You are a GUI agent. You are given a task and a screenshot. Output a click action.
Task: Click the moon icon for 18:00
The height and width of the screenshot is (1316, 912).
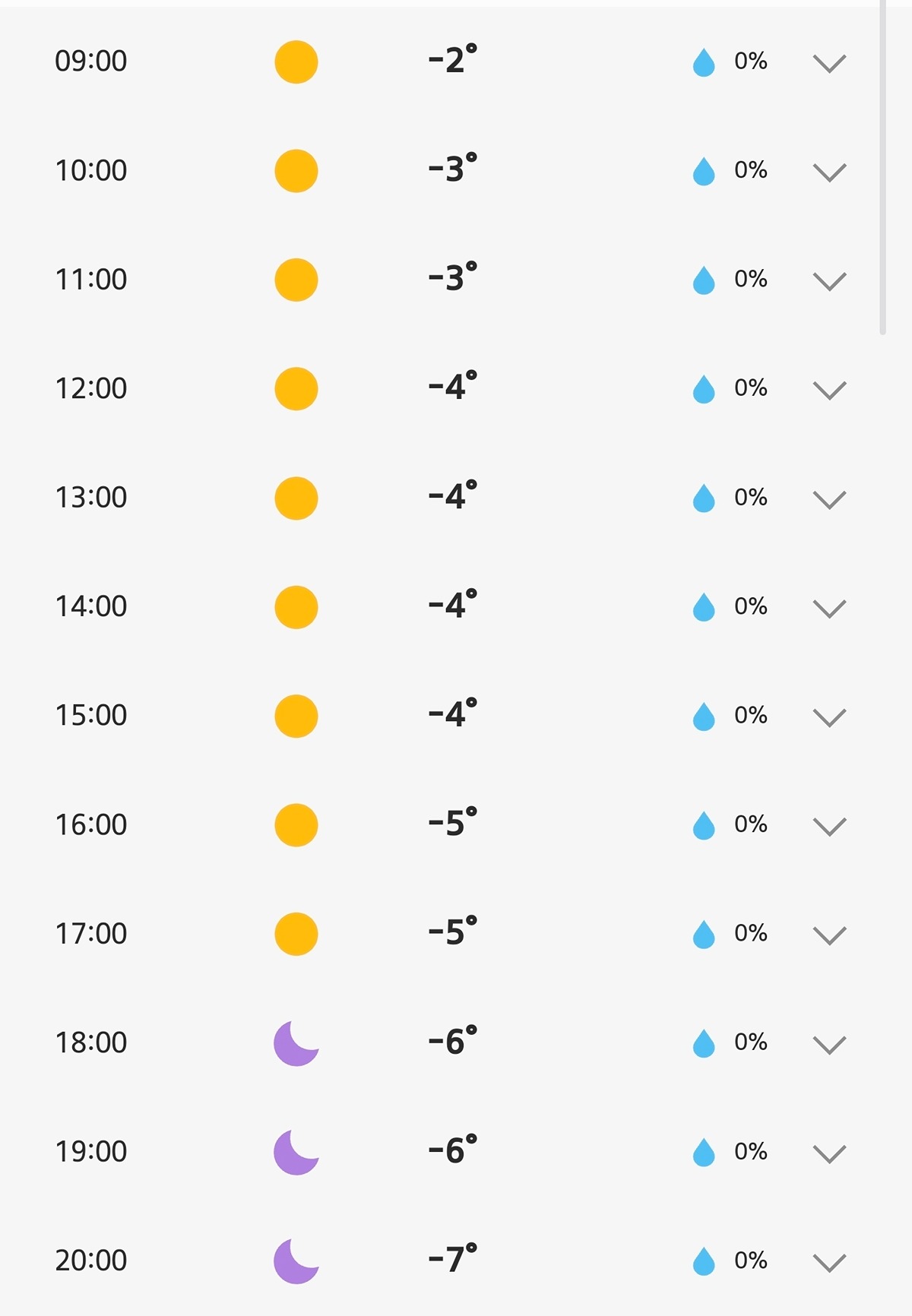(296, 1043)
